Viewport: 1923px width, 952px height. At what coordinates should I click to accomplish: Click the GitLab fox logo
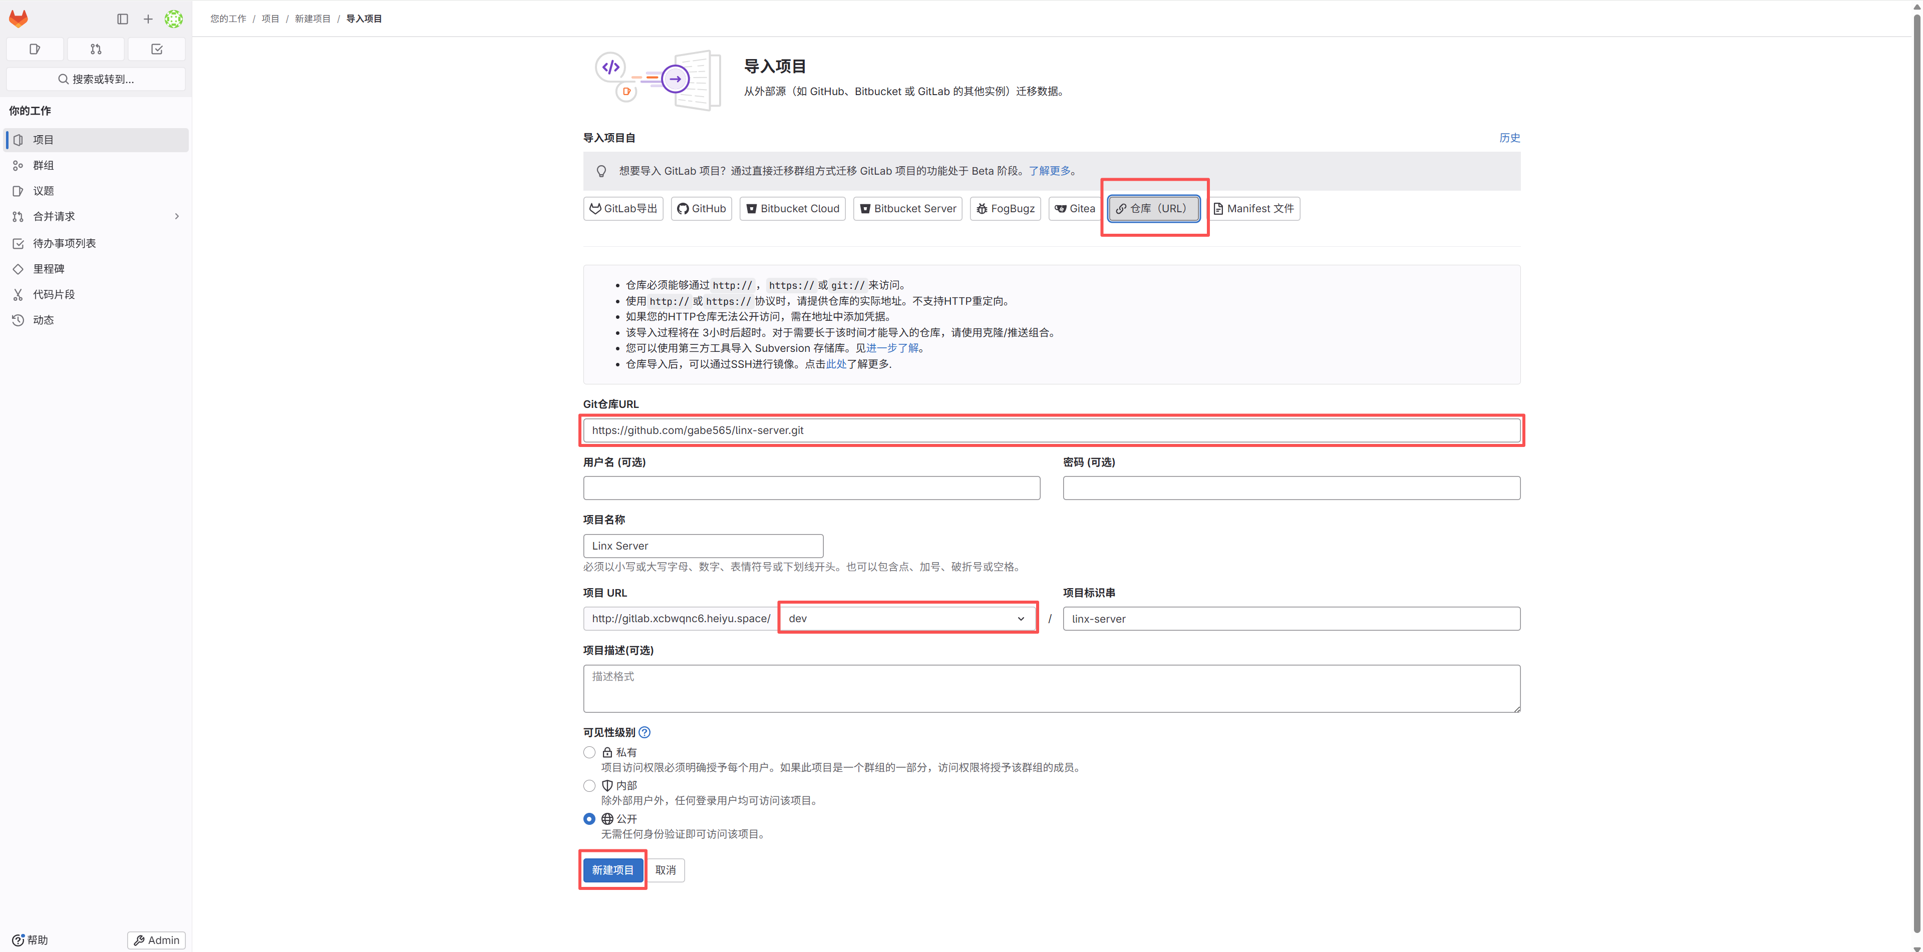19,19
